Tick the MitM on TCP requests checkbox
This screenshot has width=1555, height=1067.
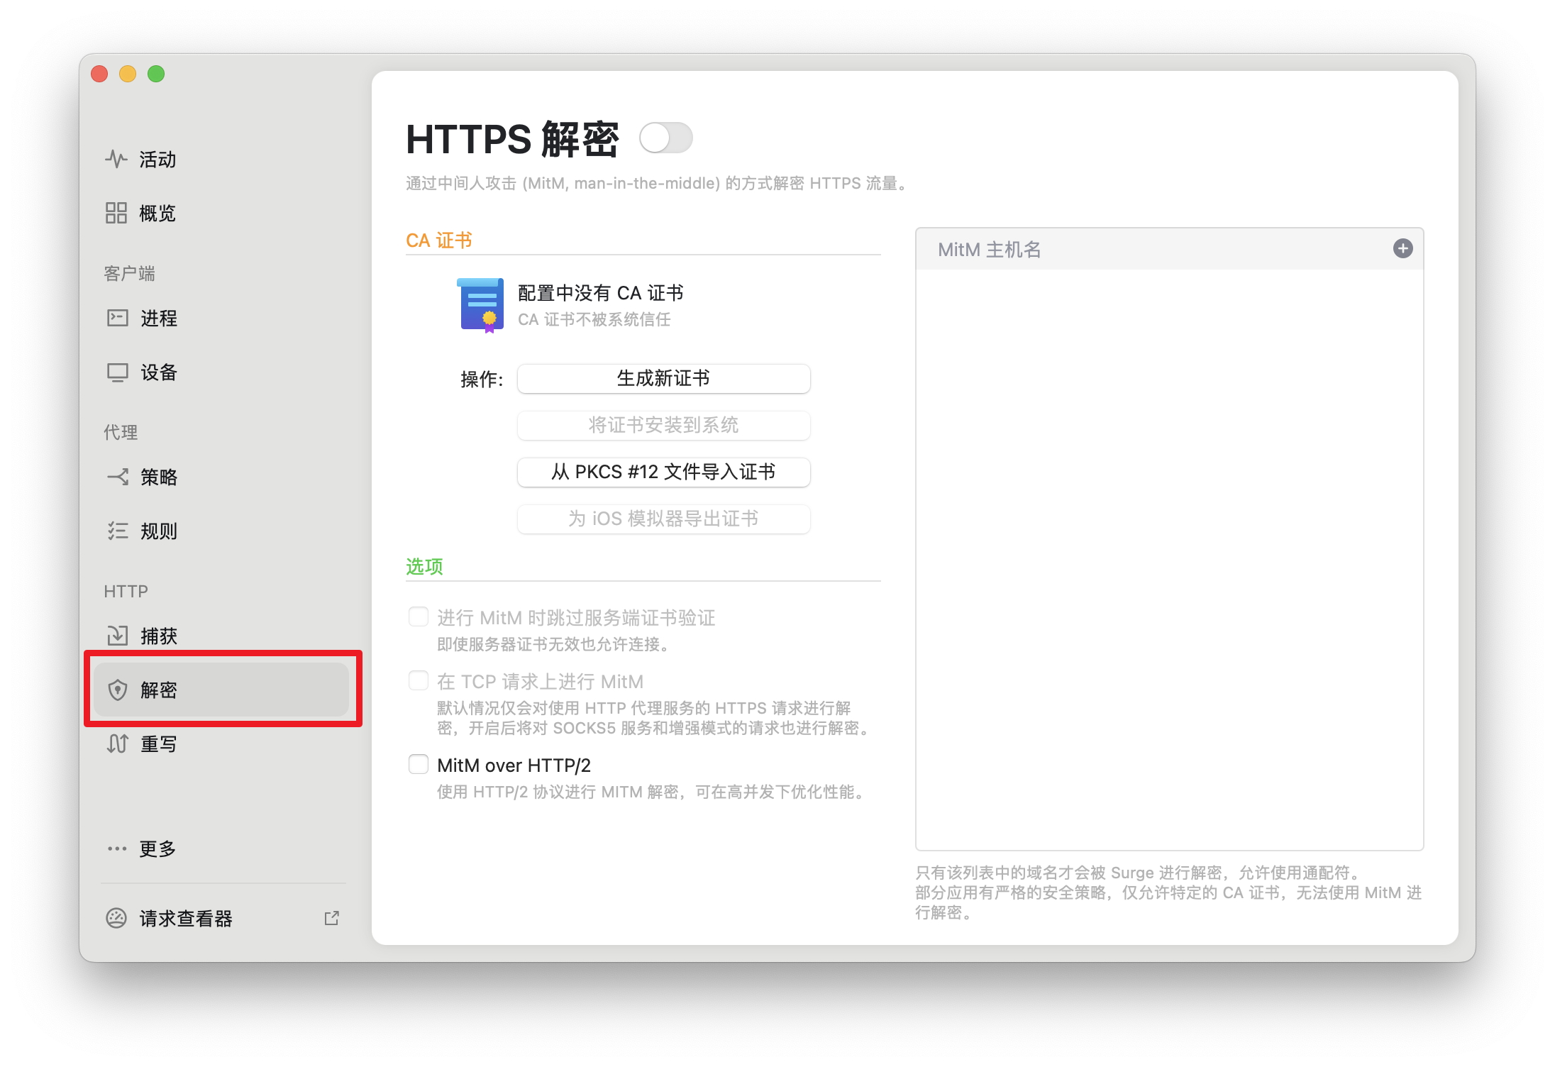pos(419,680)
